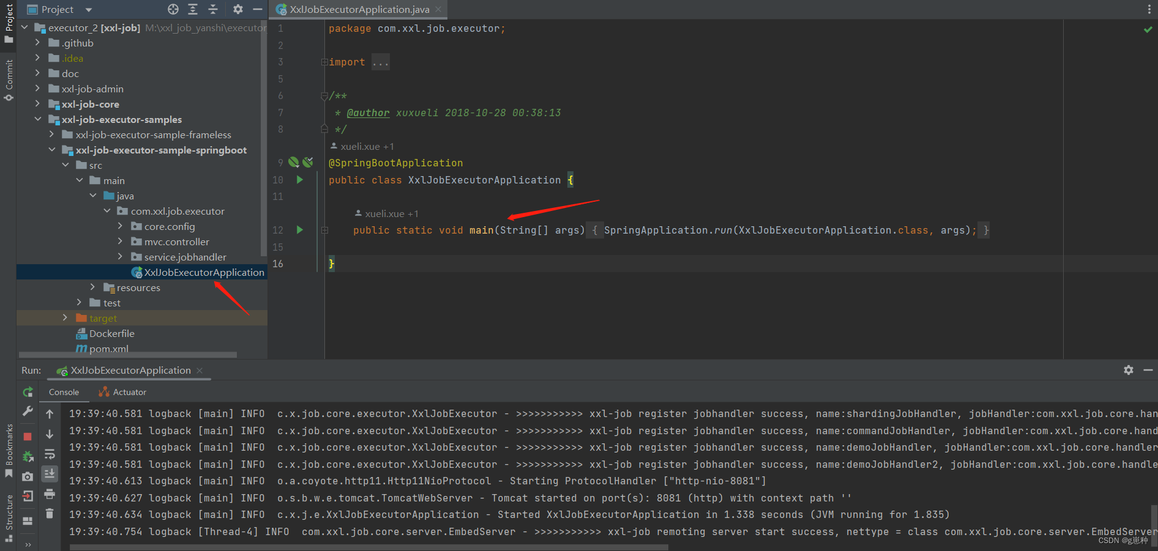The width and height of the screenshot is (1158, 551).
Task: Click the Project horizontal scrollbar
Action: click(x=128, y=355)
